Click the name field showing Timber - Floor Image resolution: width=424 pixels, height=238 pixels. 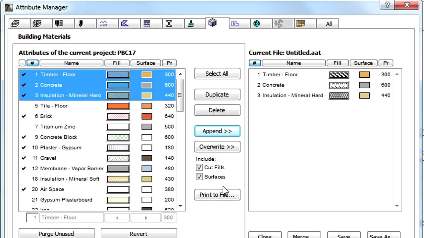tap(71, 218)
